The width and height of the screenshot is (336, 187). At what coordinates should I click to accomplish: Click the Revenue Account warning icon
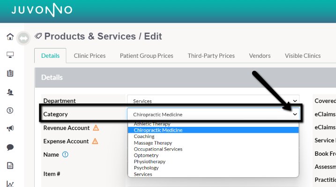tap(96, 128)
